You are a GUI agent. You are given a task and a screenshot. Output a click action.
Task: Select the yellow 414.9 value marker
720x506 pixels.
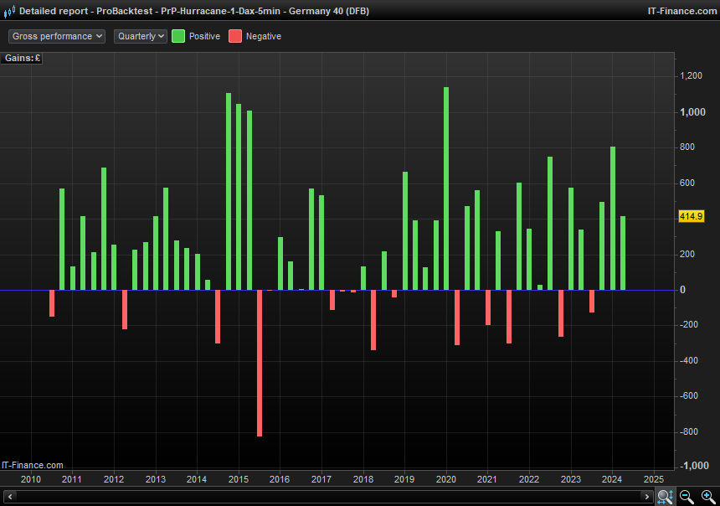pyautogui.click(x=691, y=217)
